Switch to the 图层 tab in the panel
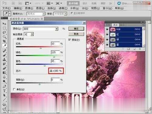This screenshot has height=114, width=152. click(108, 25)
